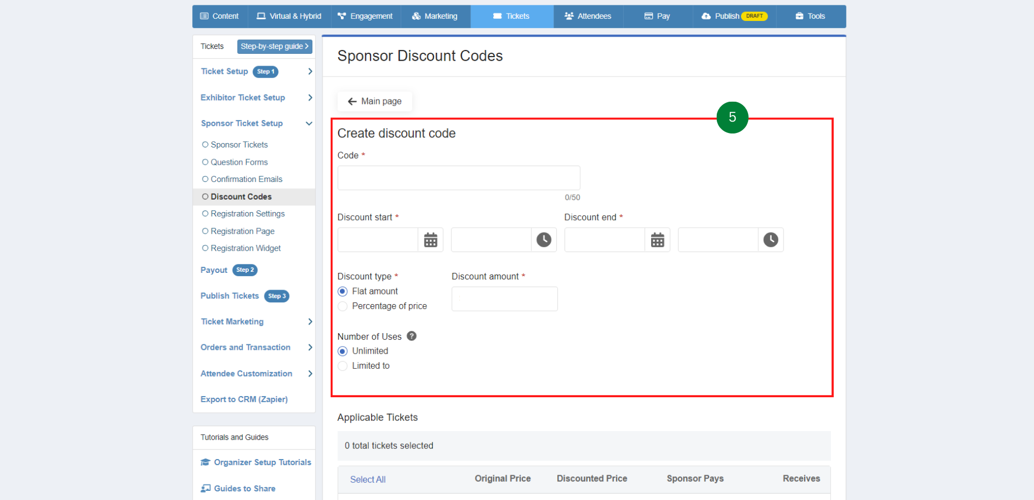Click the graduation cap icon beside Organizer Setup Tutorials
The width and height of the screenshot is (1034, 500).
click(205, 462)
